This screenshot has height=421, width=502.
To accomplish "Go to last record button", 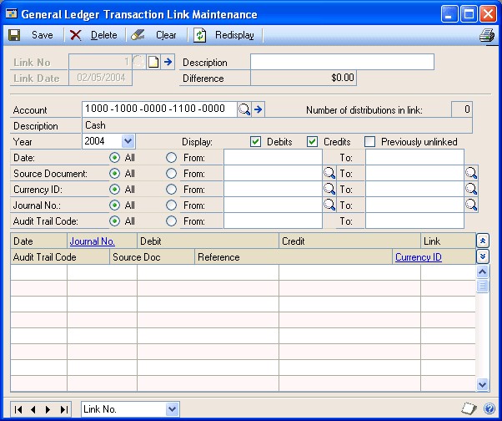I will (63, 409).
